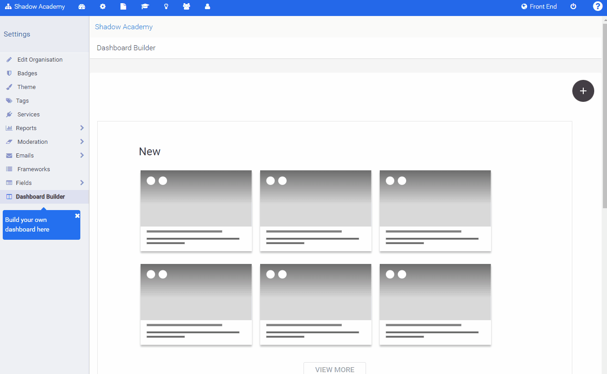Image resolution: width=607 pixels, height=374 pixels.
Task: Select the graduation cap icon in top navbar
Action: pos(145,6)
